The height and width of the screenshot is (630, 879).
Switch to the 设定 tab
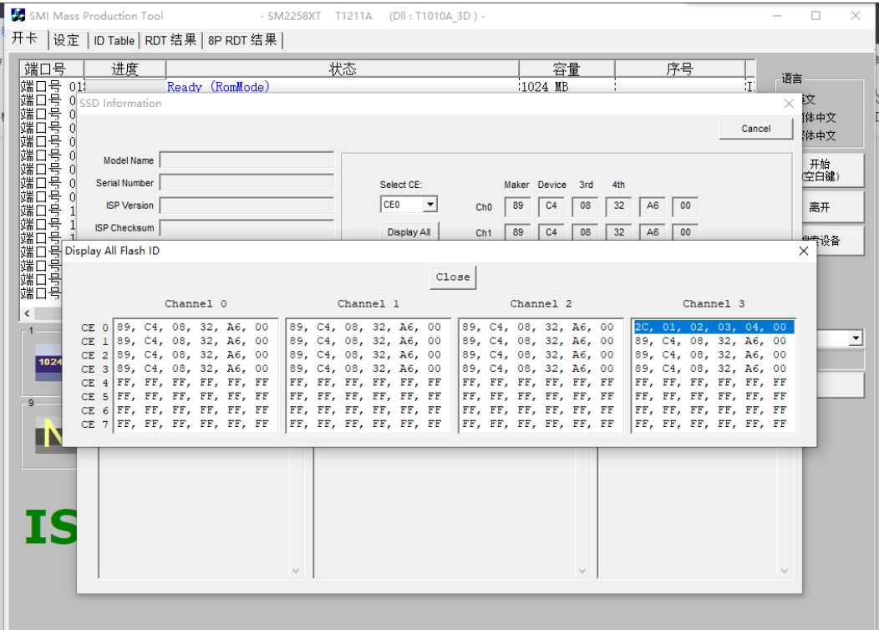click(x=67, y=40)
